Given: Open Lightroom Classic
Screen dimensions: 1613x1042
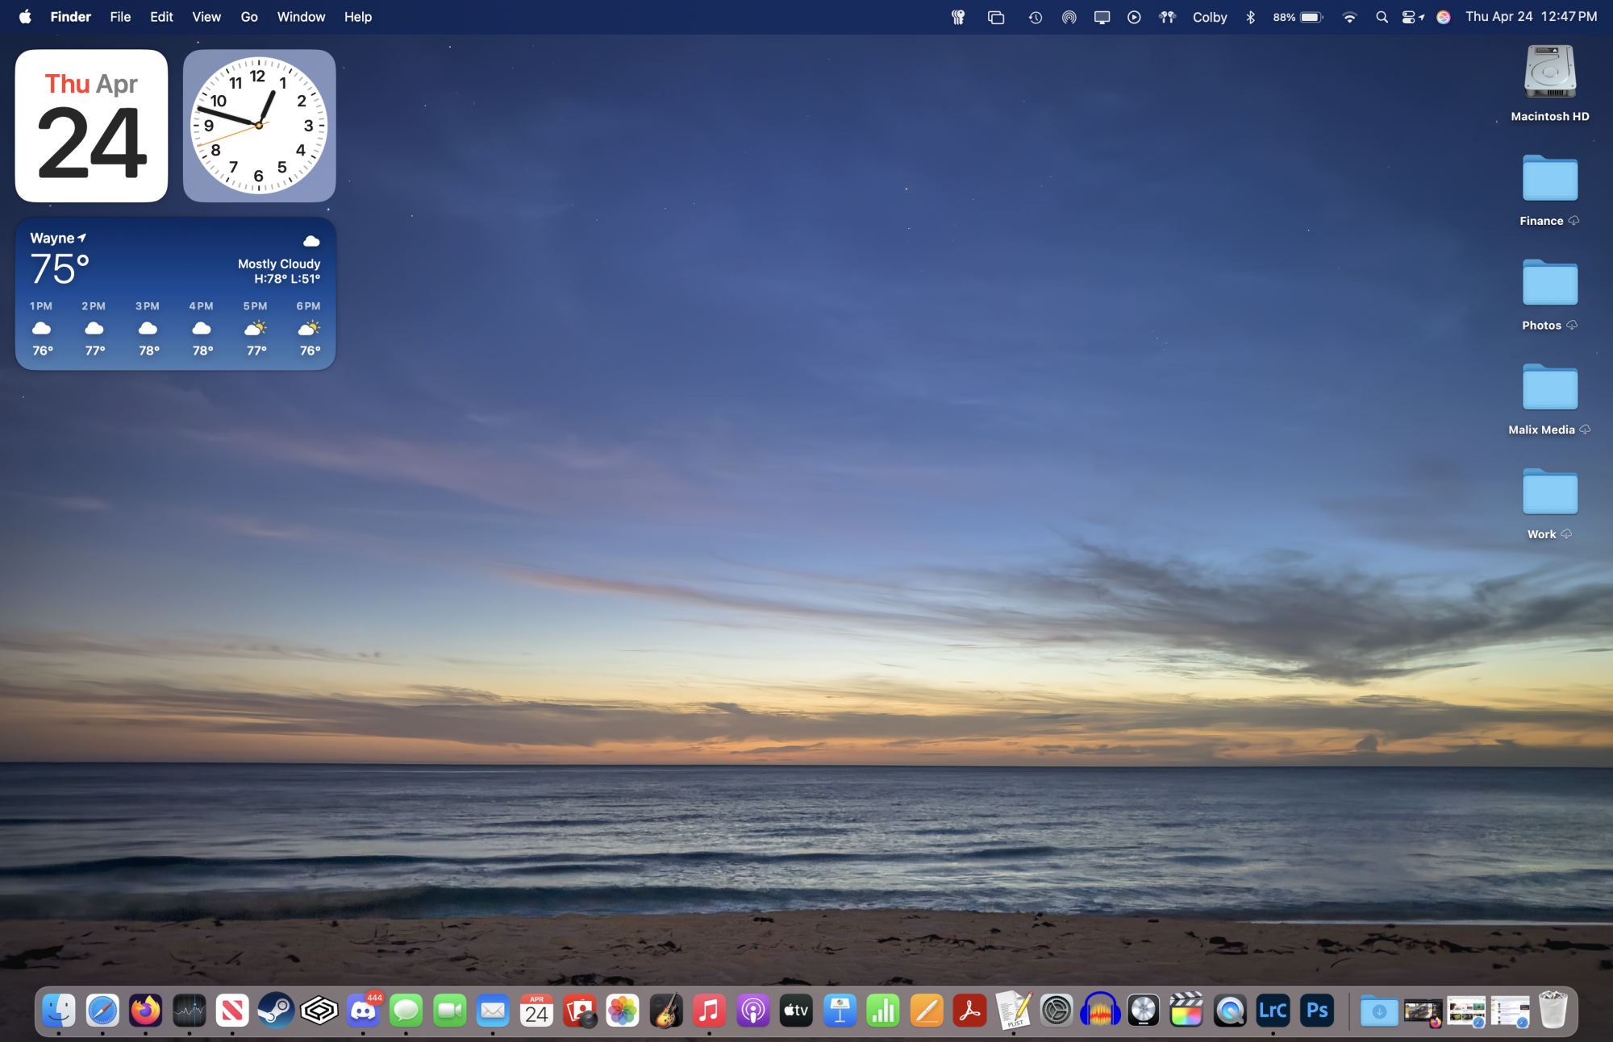Looking at the screenshot, I should [x=1273, y=1010].
